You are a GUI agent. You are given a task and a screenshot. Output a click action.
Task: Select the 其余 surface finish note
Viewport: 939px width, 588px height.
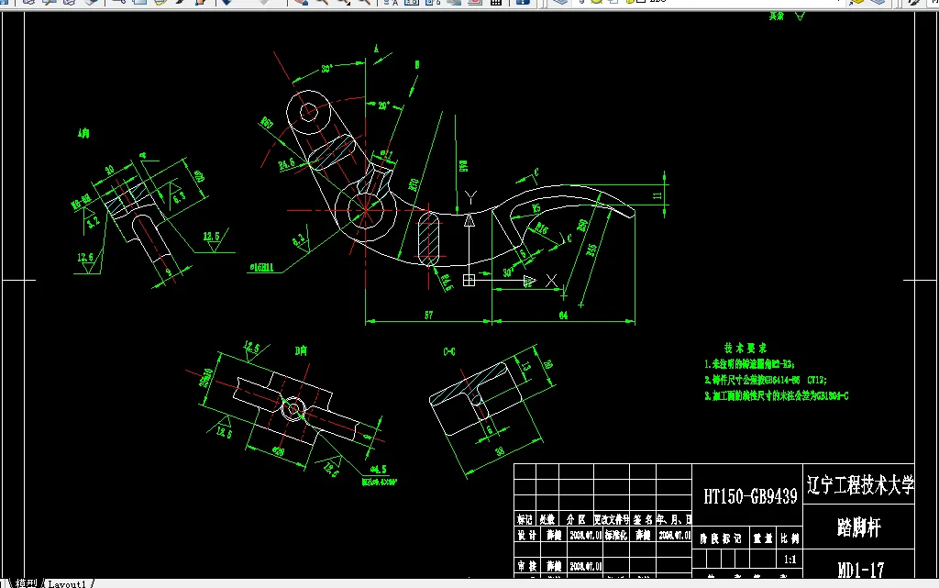click(777, 17)
